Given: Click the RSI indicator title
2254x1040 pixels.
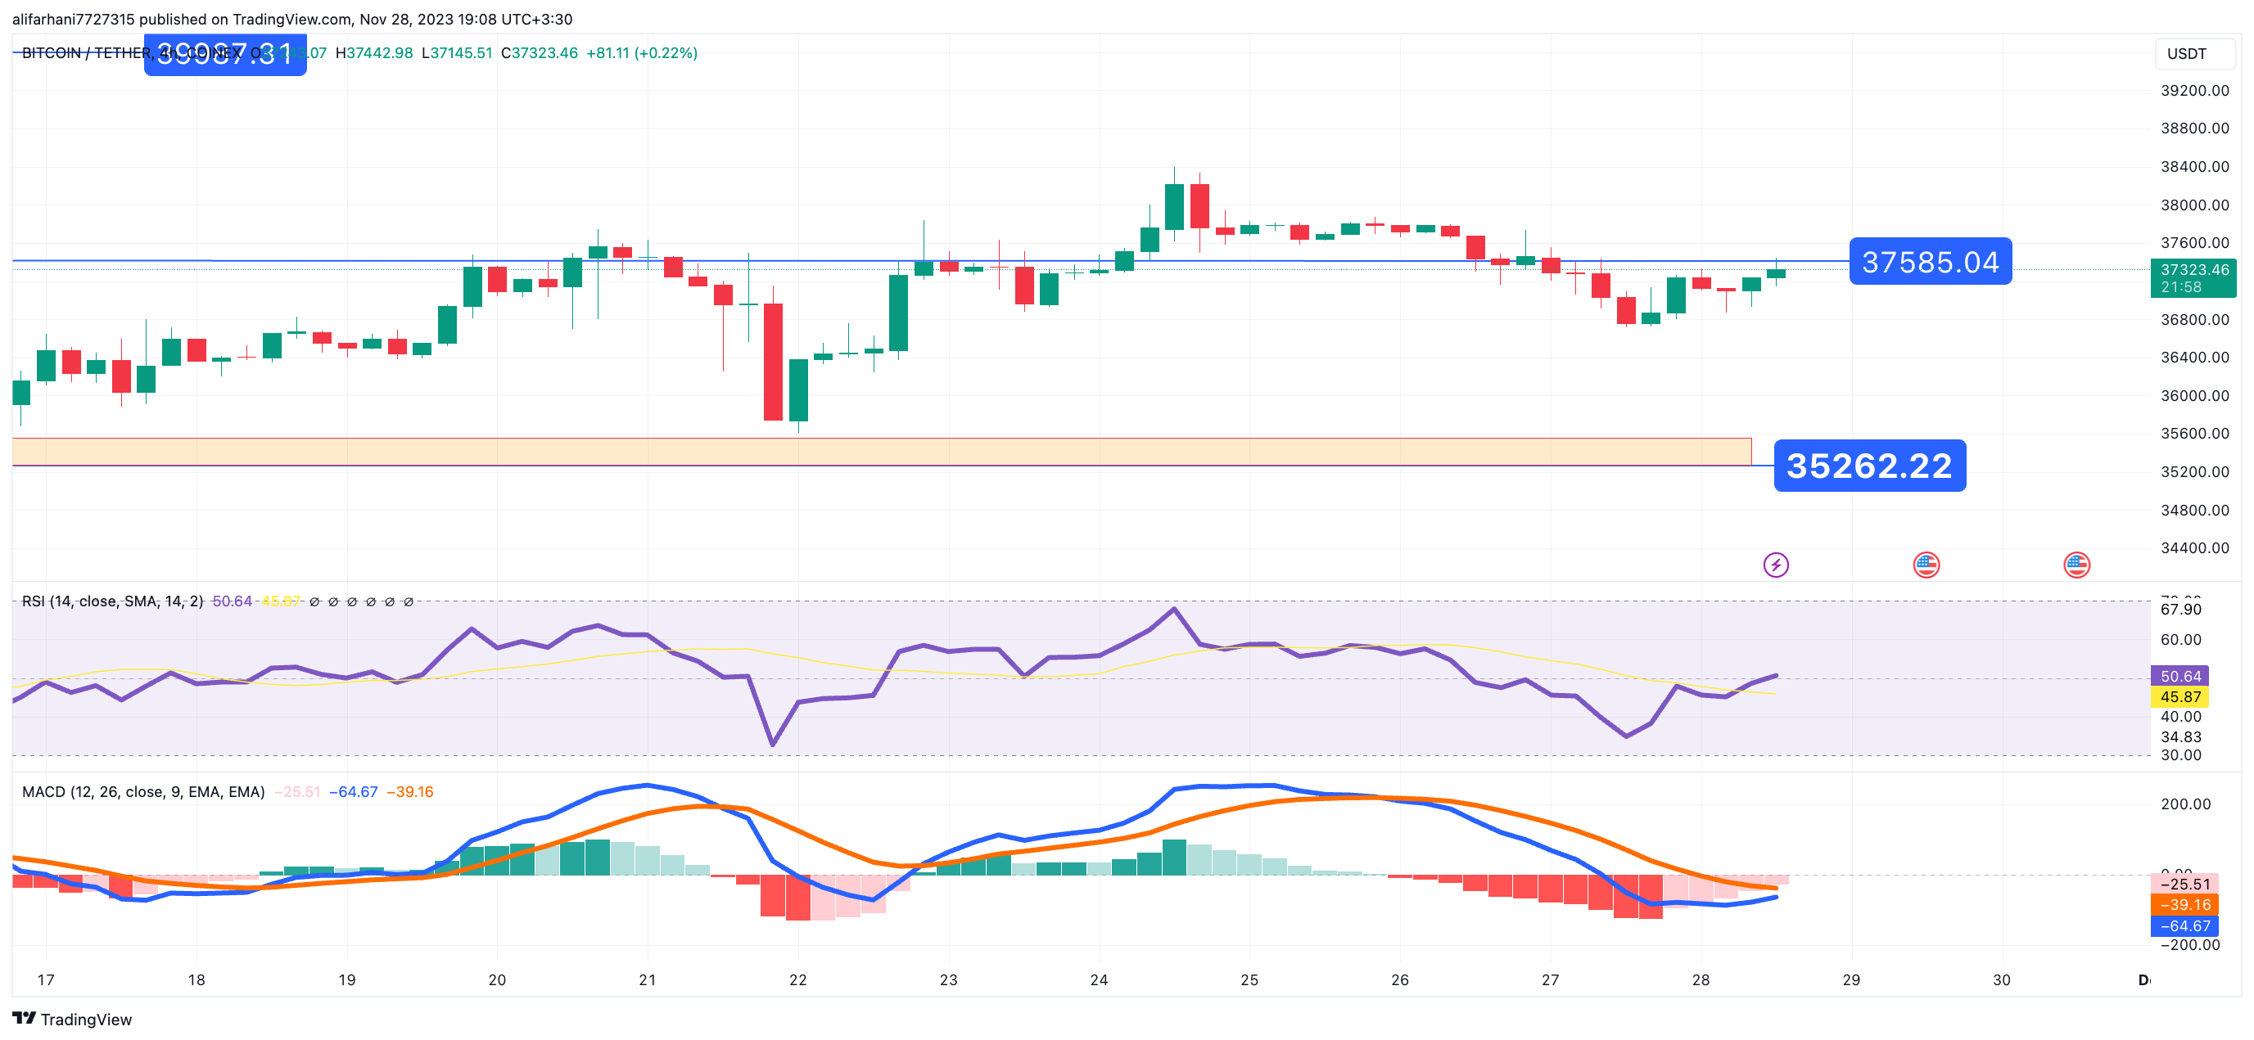Looking at the screenshot, I should click(x=112, y=601).
